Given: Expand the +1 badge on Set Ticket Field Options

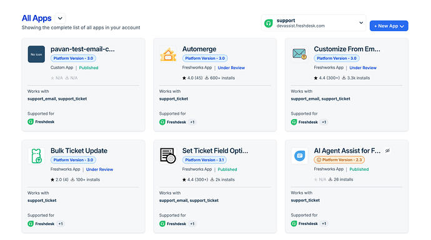Looking at the screenshot, I should click(x=192, y=224).
